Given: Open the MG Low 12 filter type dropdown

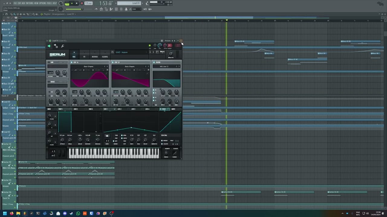Looking at the screenshot, I should point(165,66).
